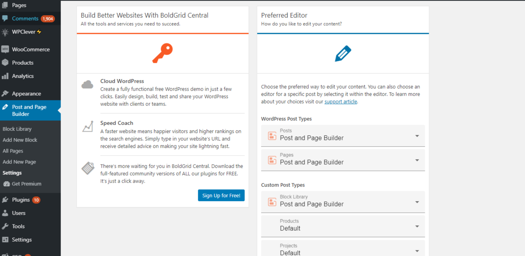Click the Appearance paintbrush icon
Image resolution: width=525 pixels, height=256 pixels.
click(5, 93)
